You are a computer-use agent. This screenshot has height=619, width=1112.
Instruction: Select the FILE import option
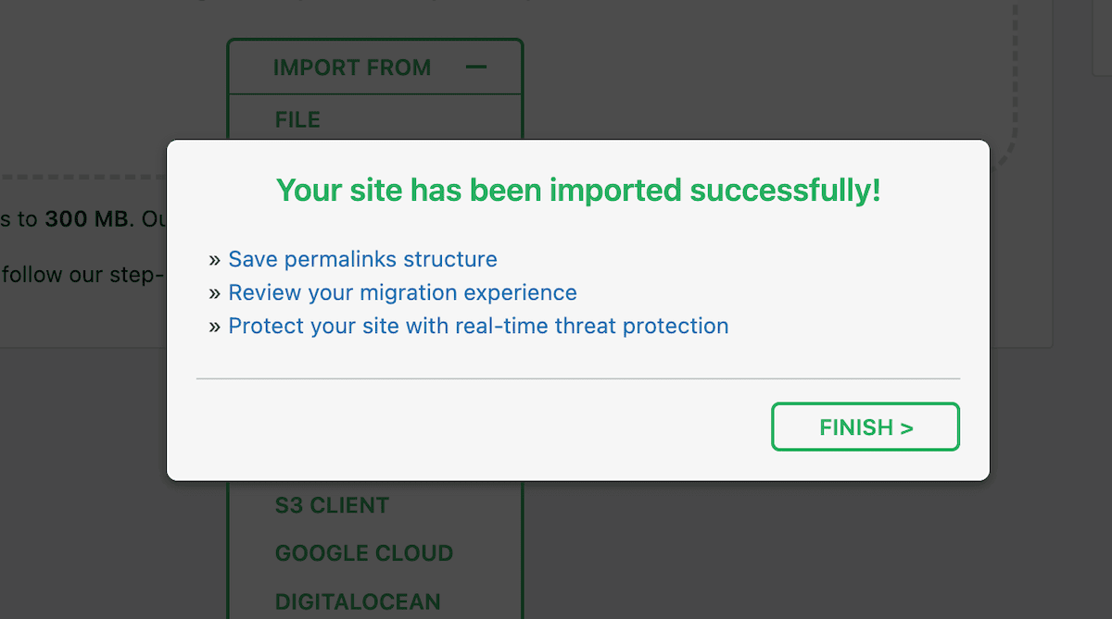click(x=297, y=119)
